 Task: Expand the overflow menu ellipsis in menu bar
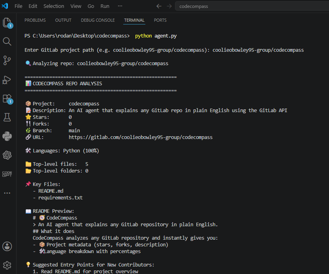[x=120, y=6]
